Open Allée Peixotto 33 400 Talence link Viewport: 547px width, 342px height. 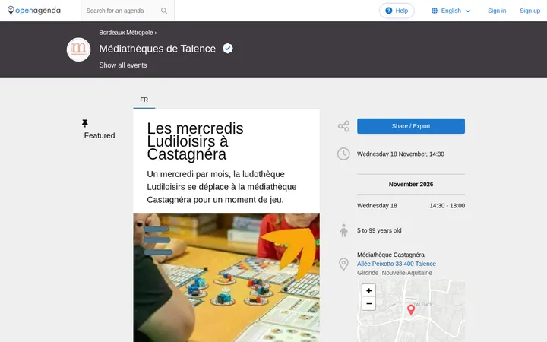click(x=397, y=264)
